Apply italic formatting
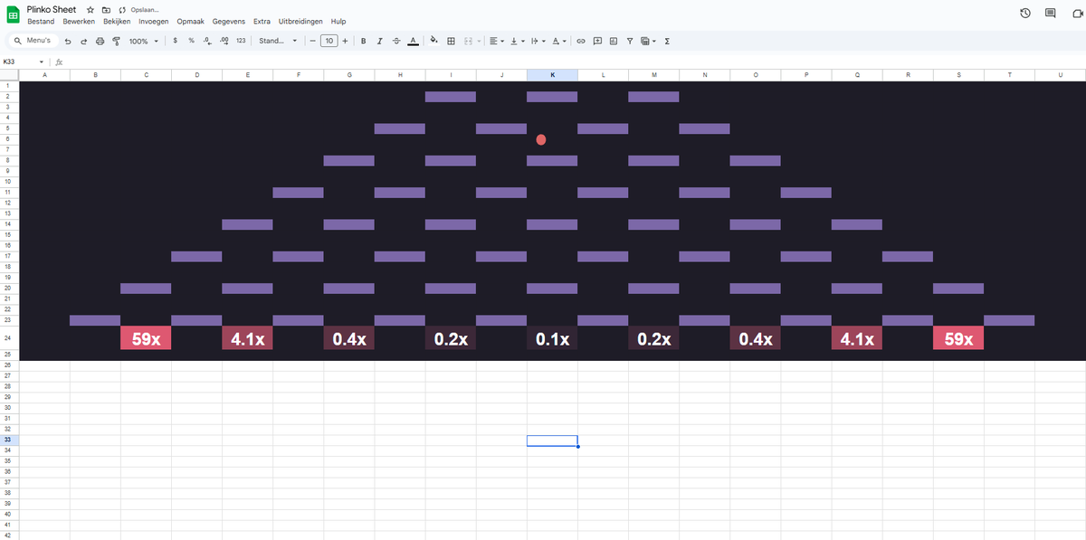This screenshot has width=1086, height=540. pos(379,41)
